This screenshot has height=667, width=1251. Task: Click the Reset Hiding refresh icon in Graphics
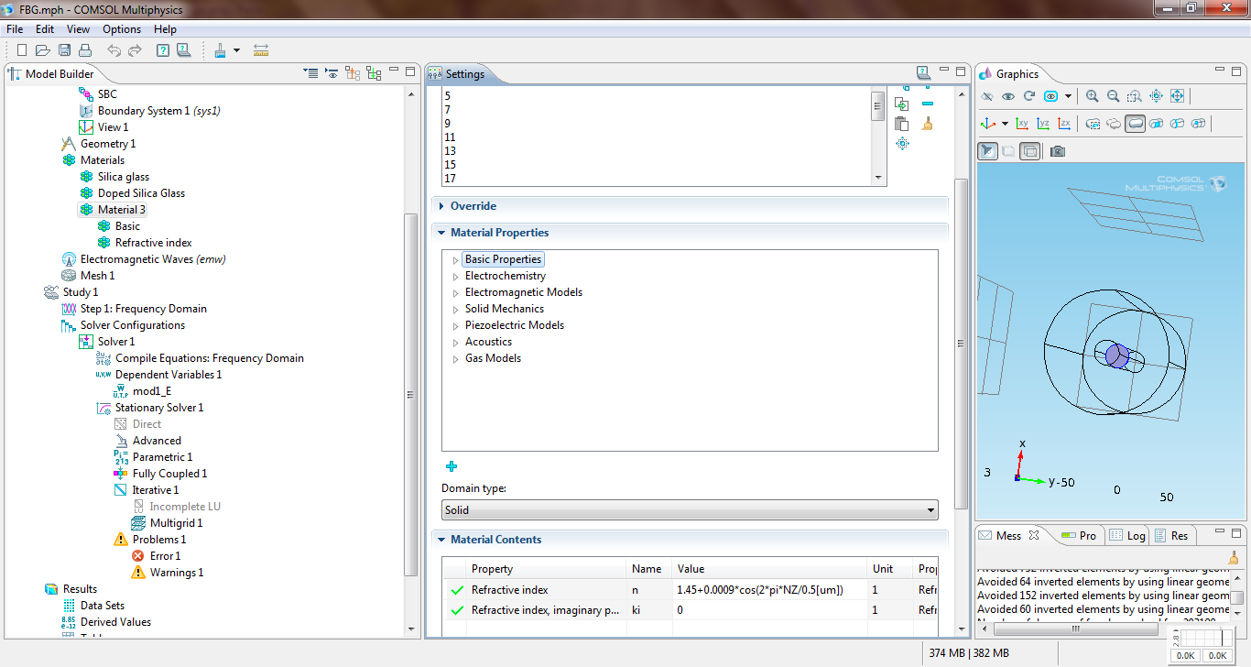[x=1029, y=96]
